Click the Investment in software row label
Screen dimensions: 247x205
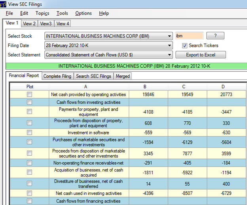pos(88,133)
